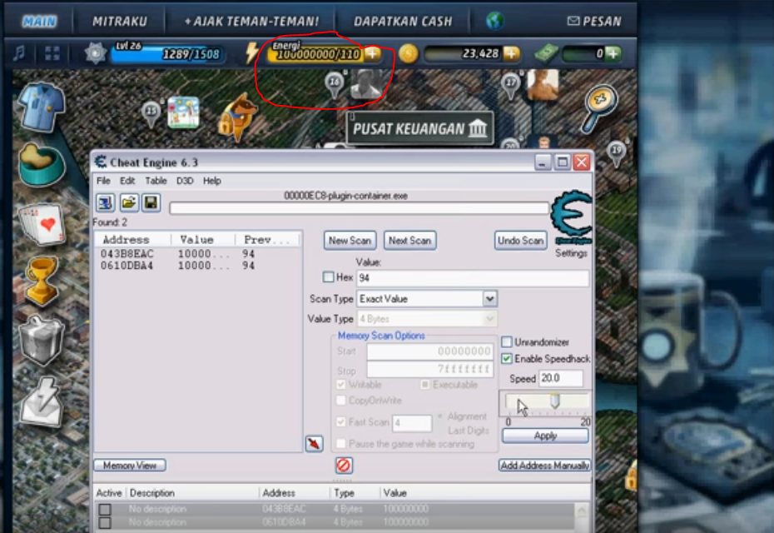Click the locked dog mascot icon
Viewport: 774px width, 533px height.
pyautogui.click(x=237, y=117)
